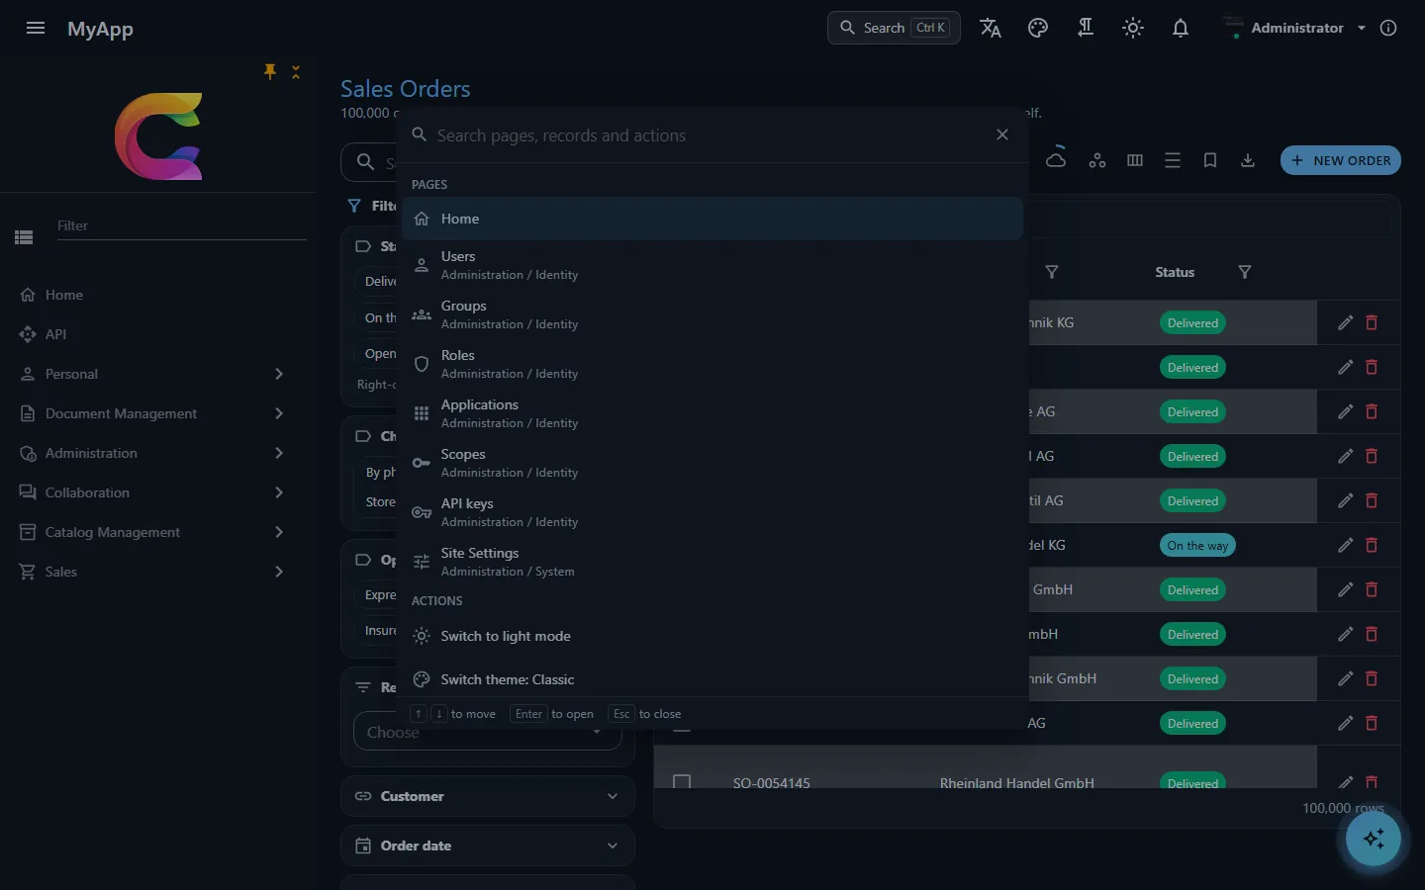
Task: Select Users page in command palette
Action: 712,265
